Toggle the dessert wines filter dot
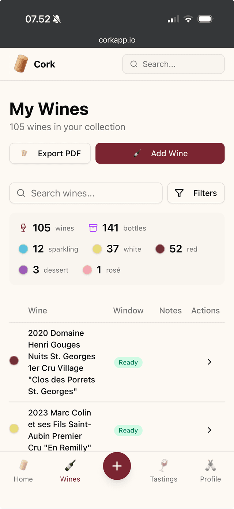234x509 pixels. (x=23, y=270)
